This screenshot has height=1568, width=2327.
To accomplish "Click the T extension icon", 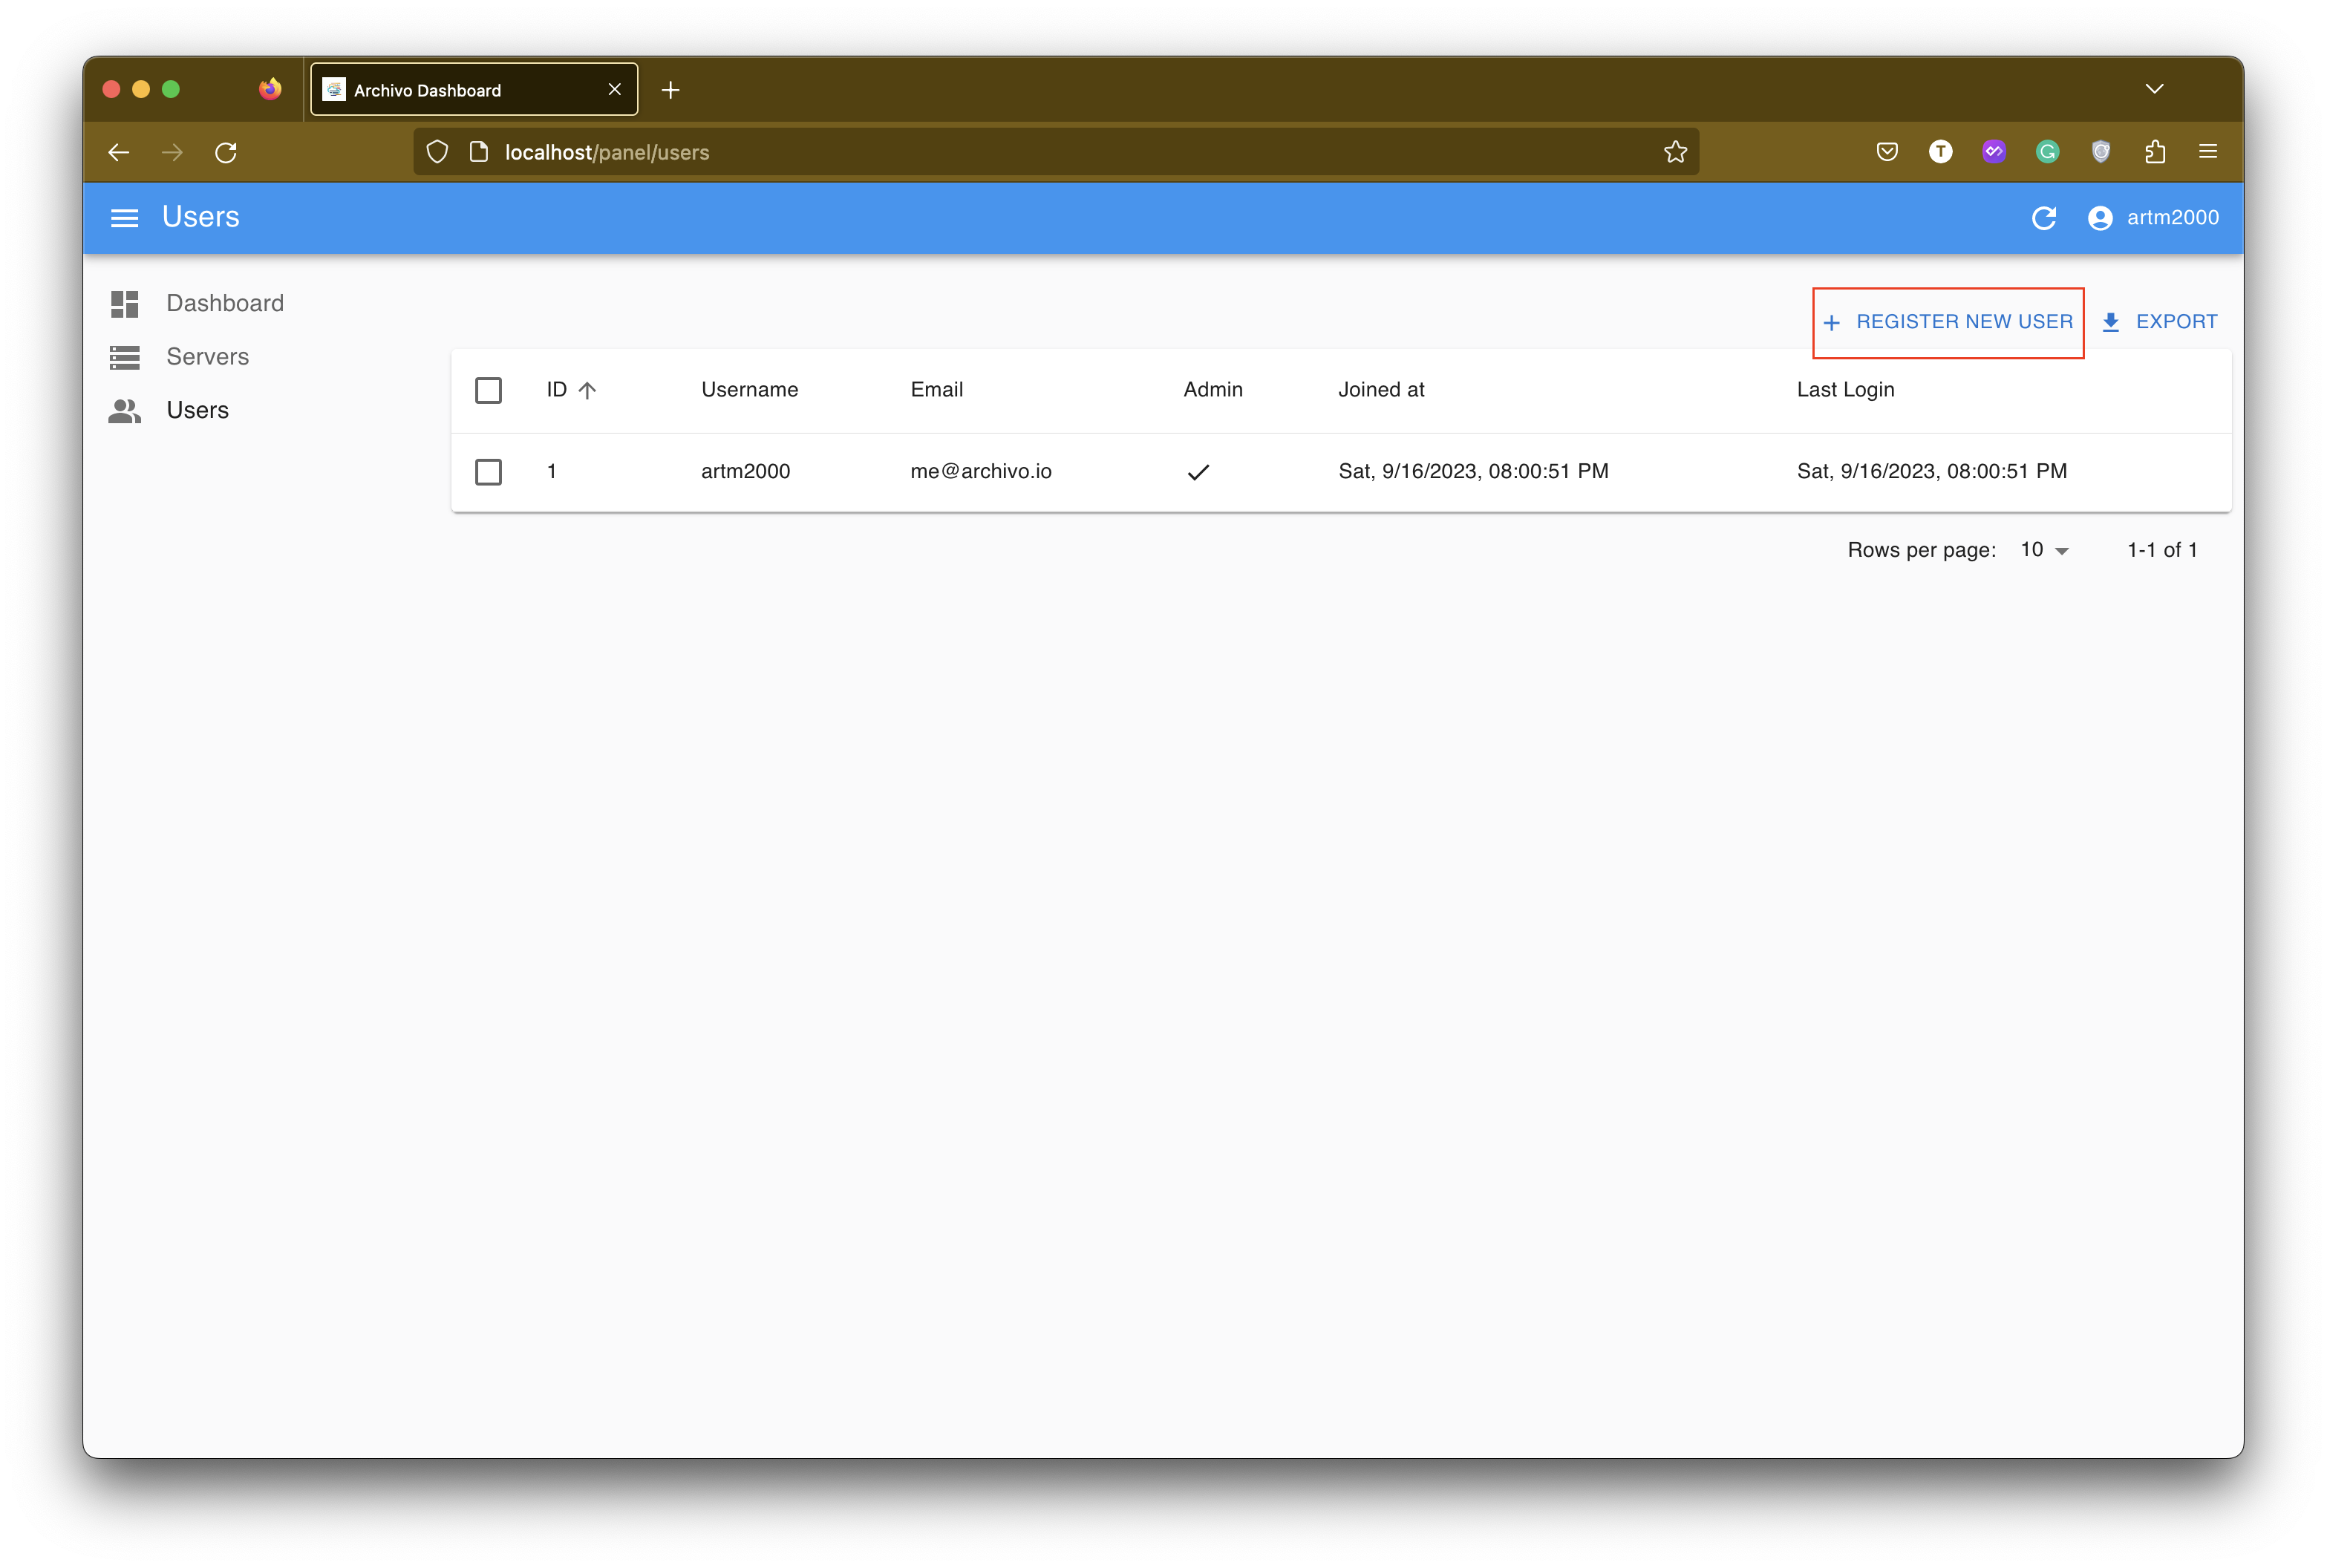I will click(1940, 151).
